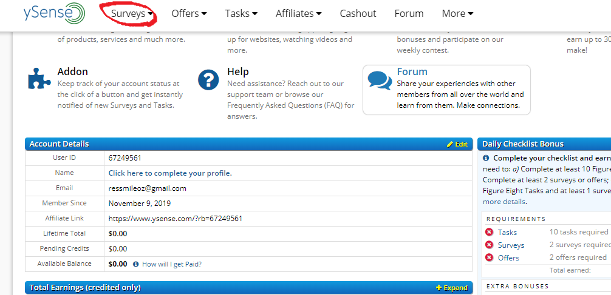Viewport: 611px width, 295px height.
Task: Click the EXTRA BONUSES section label
Action: [x=517, y=286]
